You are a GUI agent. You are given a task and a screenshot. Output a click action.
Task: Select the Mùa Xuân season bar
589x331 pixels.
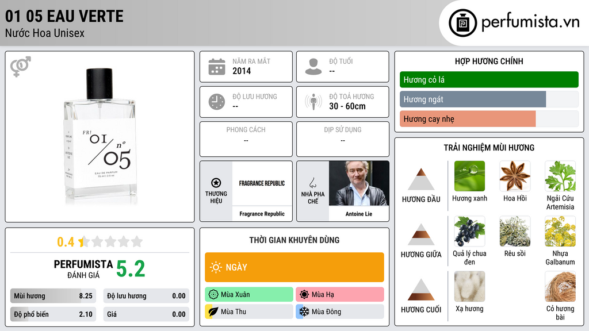pos(249,295)
